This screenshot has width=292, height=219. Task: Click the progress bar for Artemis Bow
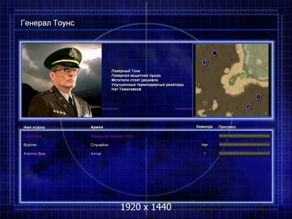(244, 153)
